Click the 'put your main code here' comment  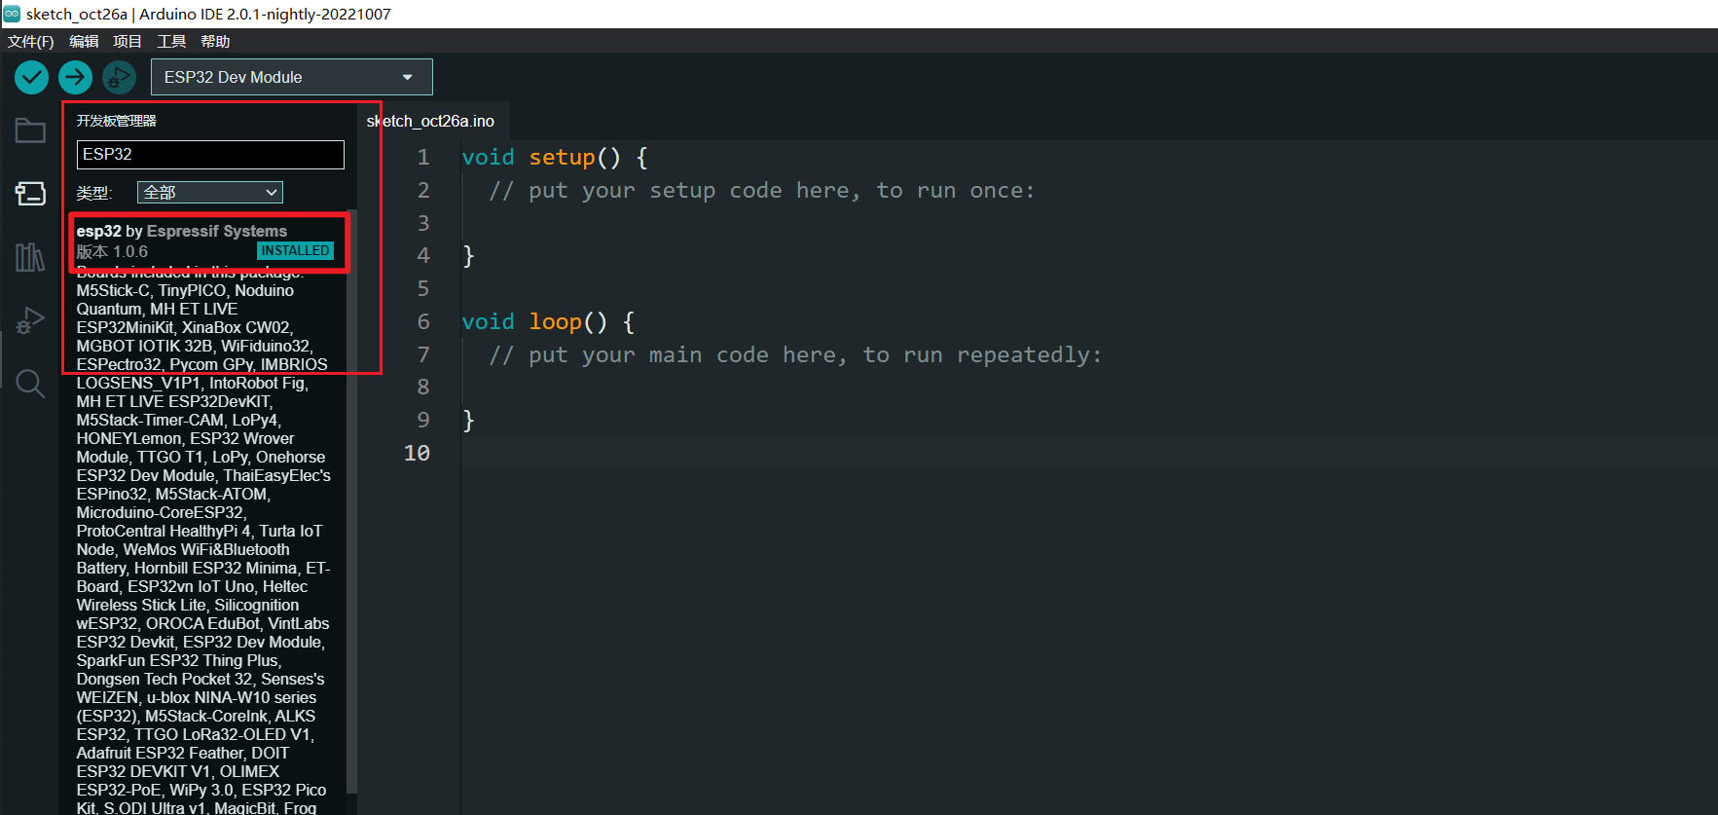[x=795, y=354]
